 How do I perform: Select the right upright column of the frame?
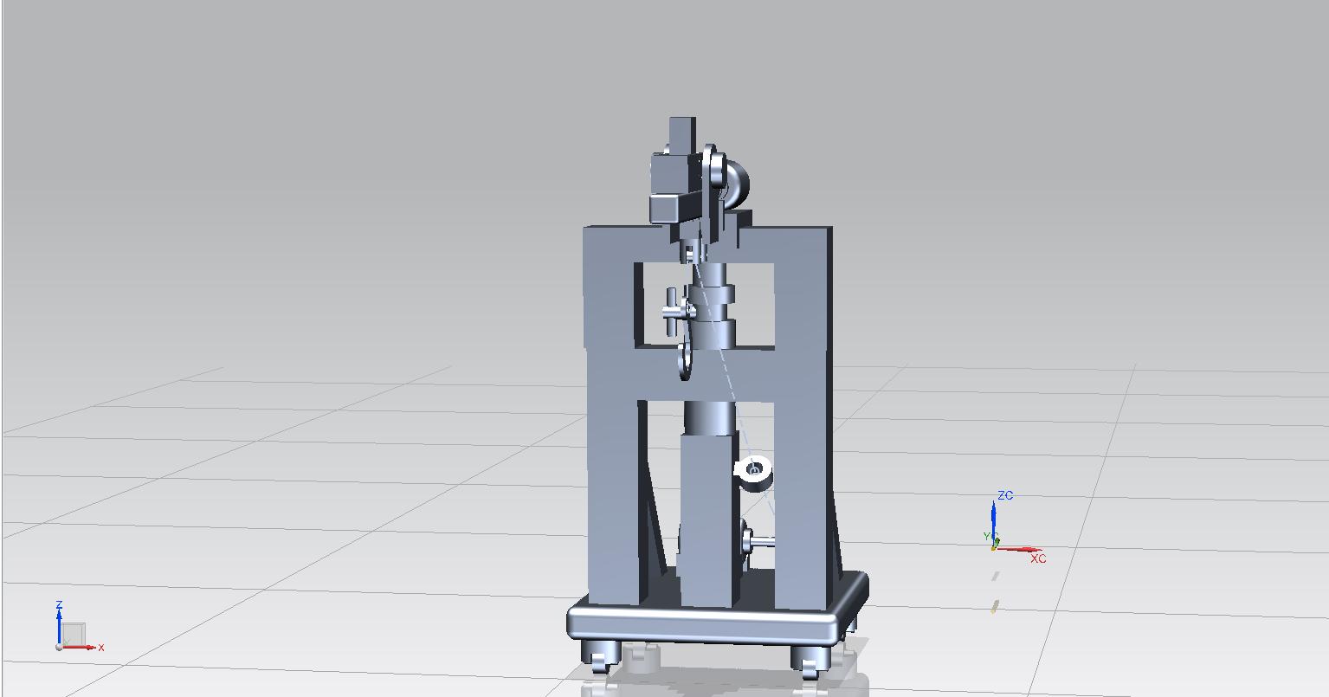803,416
